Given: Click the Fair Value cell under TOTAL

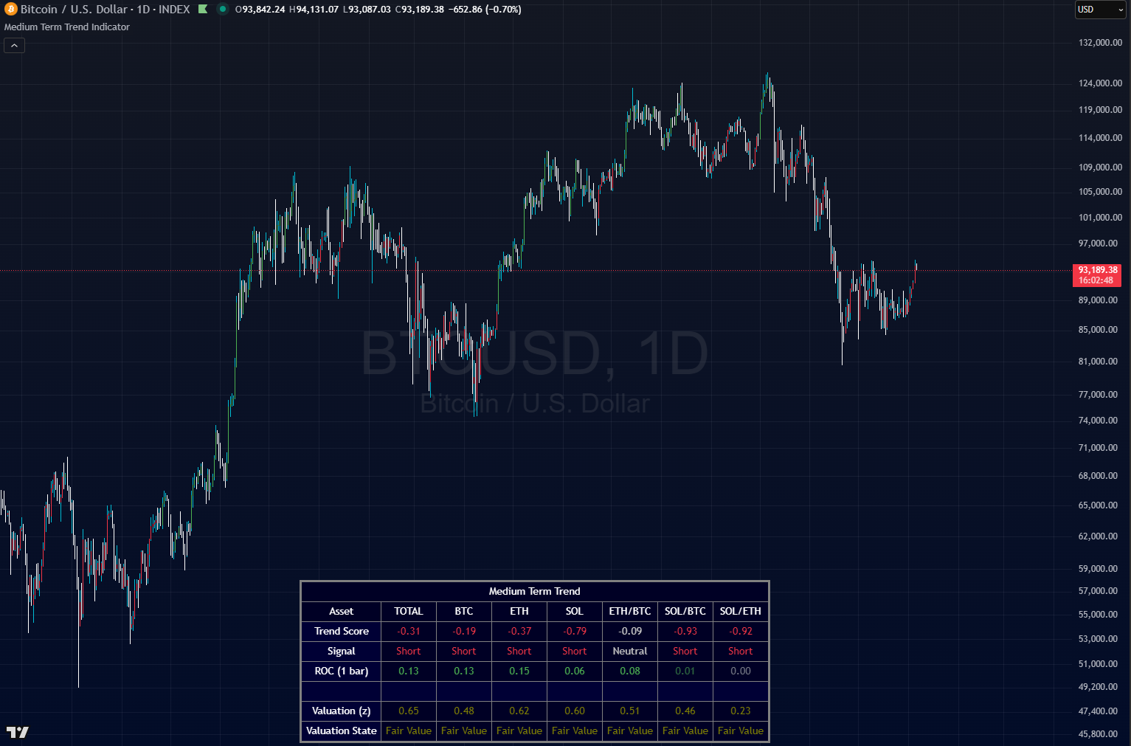Looking at the screenshot, I should 408,731.
